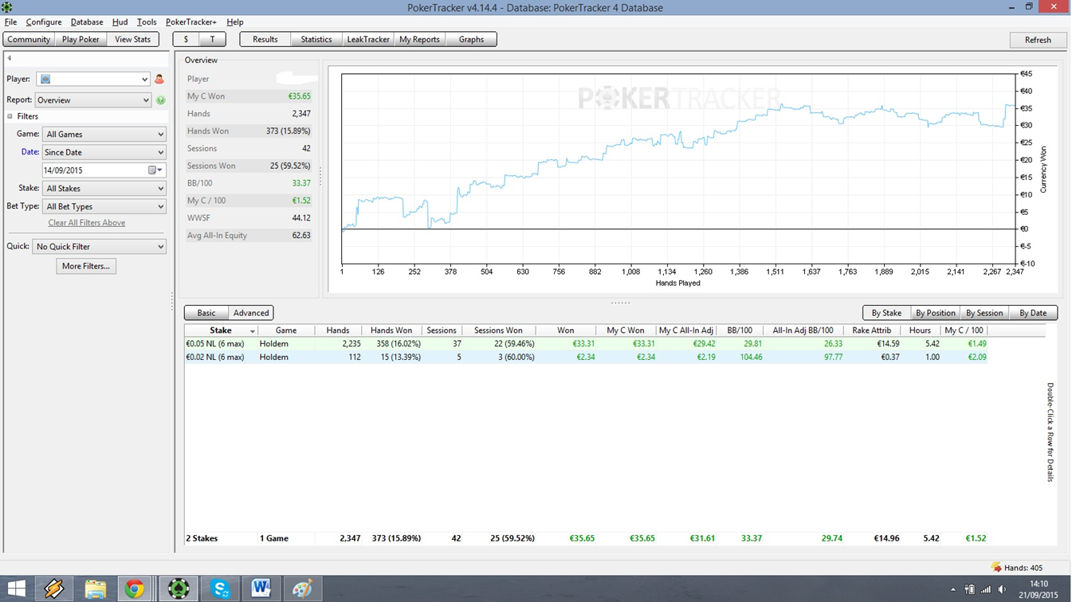Select the tournaments T toggle
The width and height of the screenshot is (1072, 602).
tap(212, 39)
